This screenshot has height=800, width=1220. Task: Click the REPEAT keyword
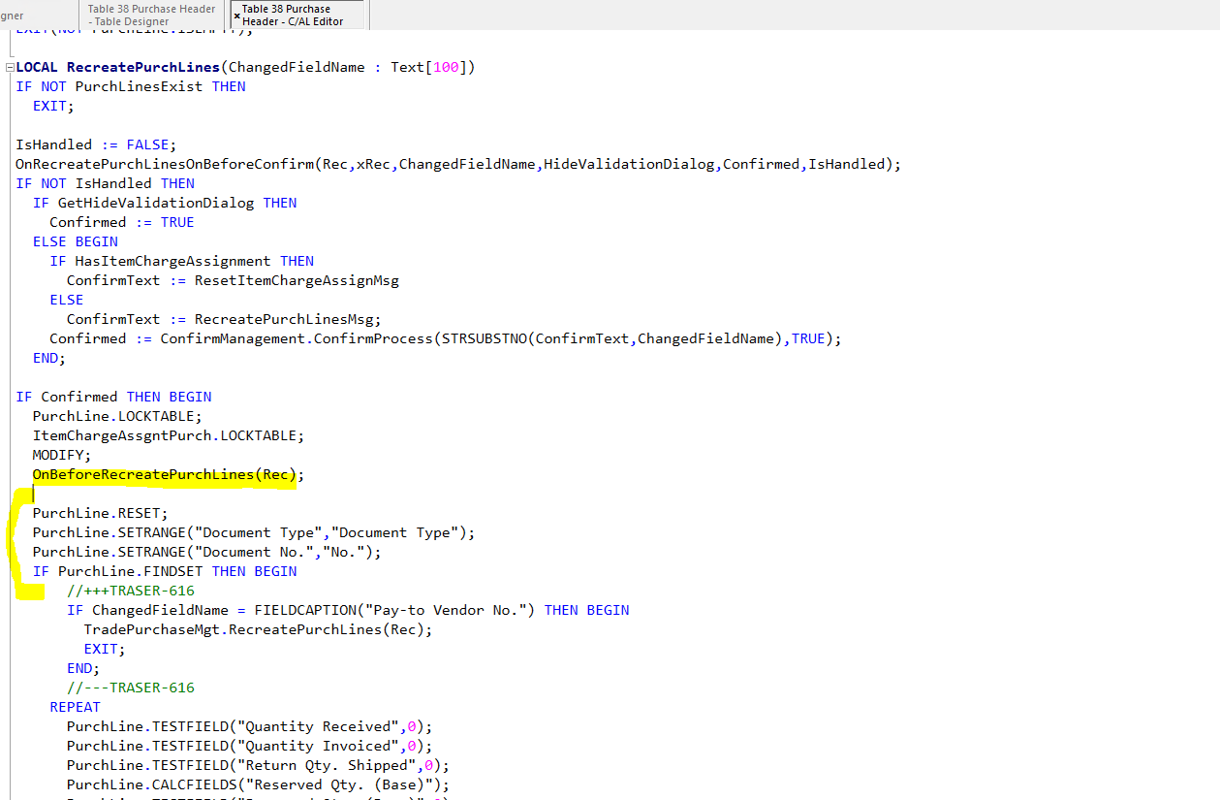pos(75,706)
